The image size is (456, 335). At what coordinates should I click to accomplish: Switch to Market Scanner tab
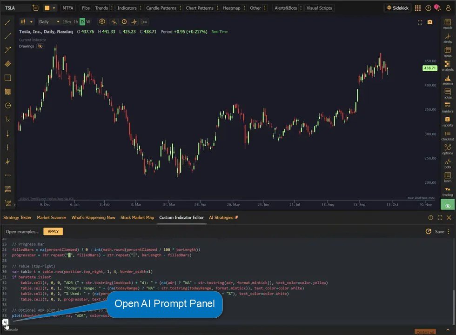tap(52, 218)
